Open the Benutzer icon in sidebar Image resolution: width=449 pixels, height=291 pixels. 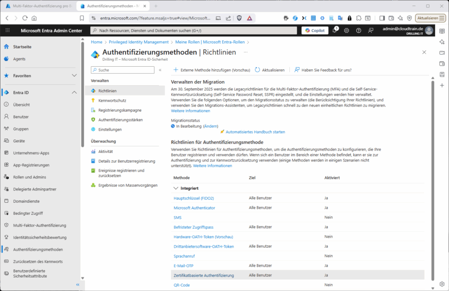6,117
